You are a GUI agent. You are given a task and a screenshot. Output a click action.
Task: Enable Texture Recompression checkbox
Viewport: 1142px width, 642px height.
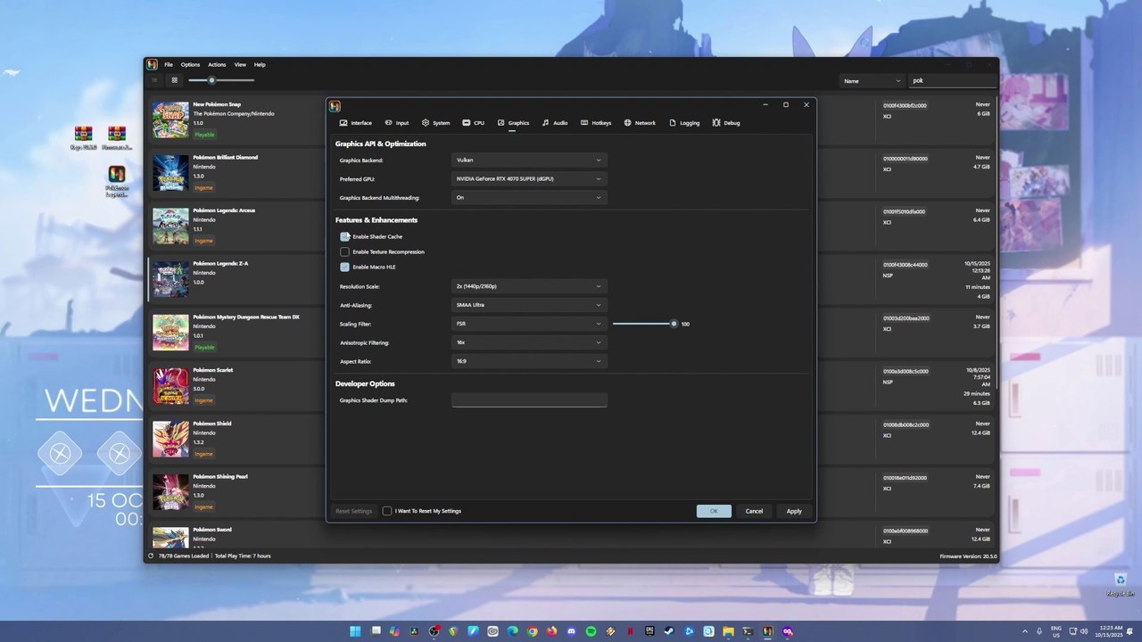tap(344, 252)
